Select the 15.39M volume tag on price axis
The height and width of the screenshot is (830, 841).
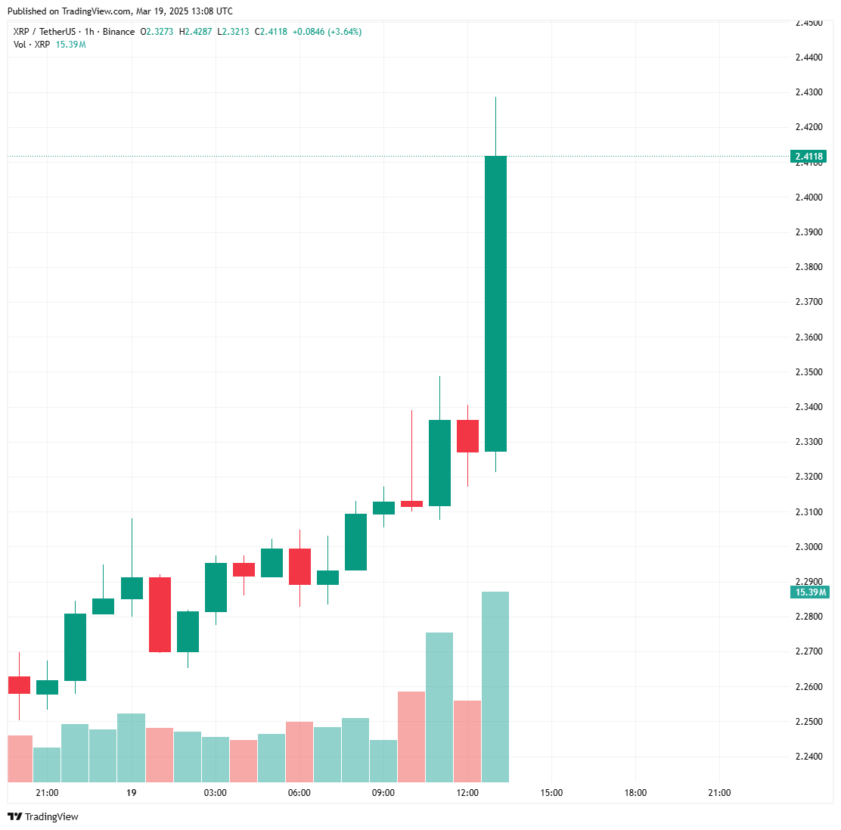coord(811,592)
